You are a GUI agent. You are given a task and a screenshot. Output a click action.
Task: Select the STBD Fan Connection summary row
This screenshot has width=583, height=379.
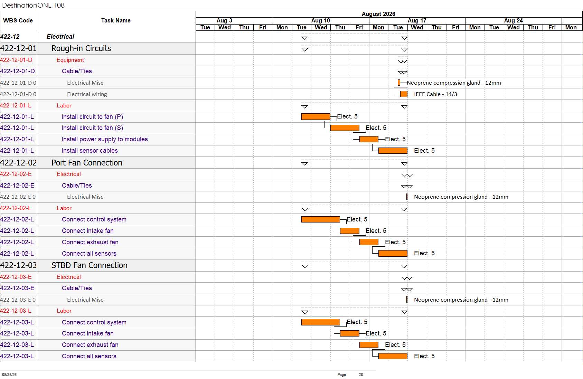(98, 265)
